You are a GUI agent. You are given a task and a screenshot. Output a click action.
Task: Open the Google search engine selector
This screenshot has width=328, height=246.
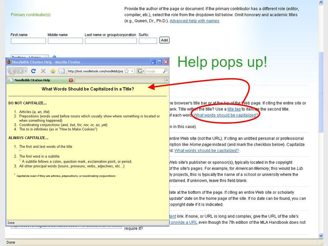point(141,71)
